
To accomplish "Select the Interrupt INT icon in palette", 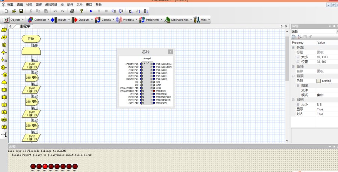I will click(x=4, y=120).
